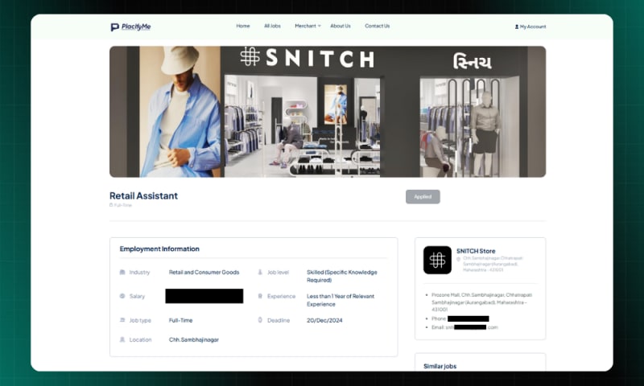Click the Similar jobs heading
This screenshot has height=386, width=644.
click(440, 367)
